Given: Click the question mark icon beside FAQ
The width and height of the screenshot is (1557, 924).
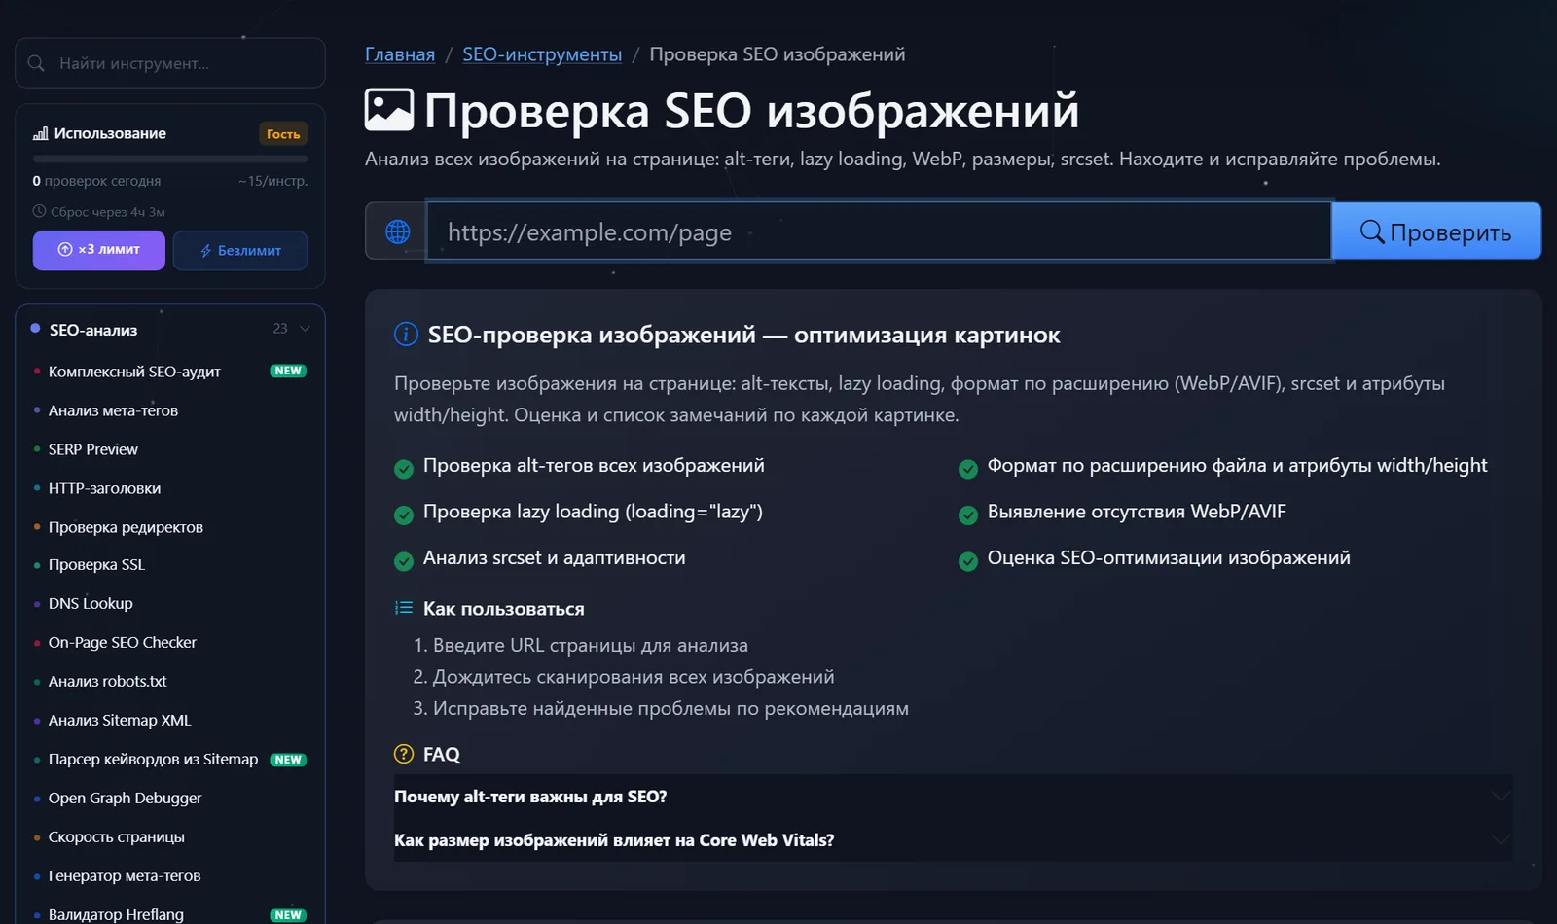Looking at the screenshot, I should [x=404, y=754].
